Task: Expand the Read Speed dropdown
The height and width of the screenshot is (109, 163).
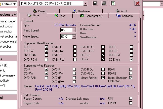Action: pyautogui.click(x=74, y=30)
